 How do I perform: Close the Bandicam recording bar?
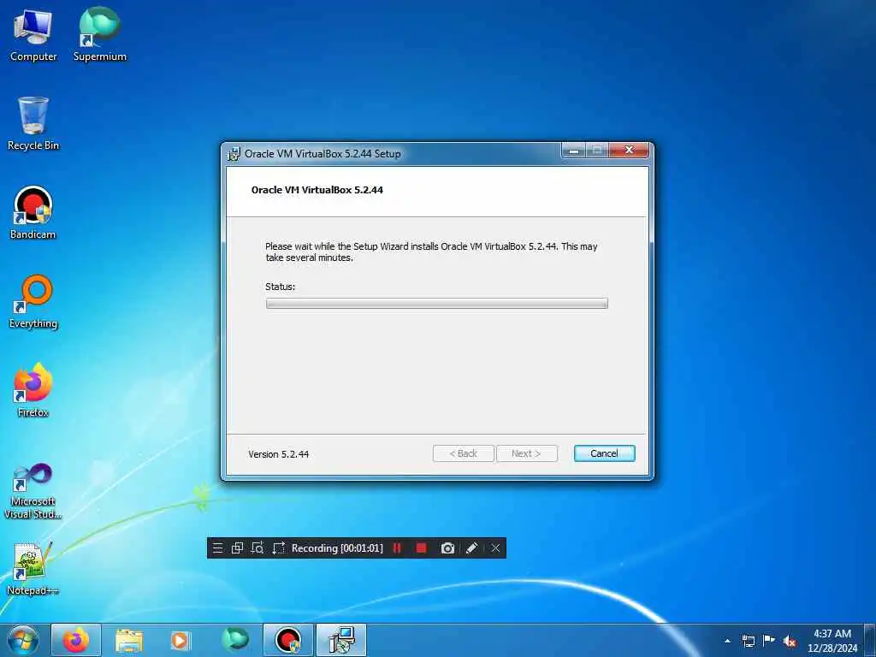[x=495, y=548]
